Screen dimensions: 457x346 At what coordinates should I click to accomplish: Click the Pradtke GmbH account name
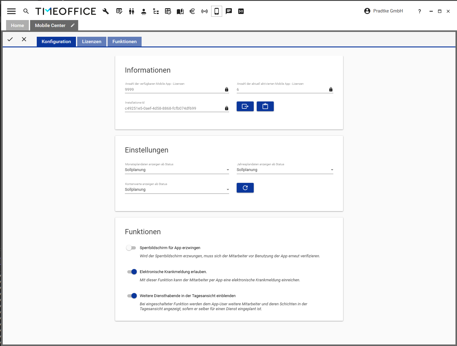pyautogui.click(x=388, y=11)
